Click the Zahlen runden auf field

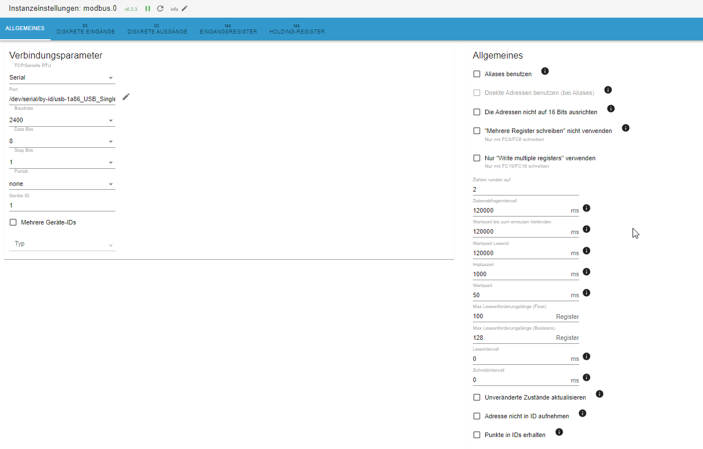(x=526, y=189)
